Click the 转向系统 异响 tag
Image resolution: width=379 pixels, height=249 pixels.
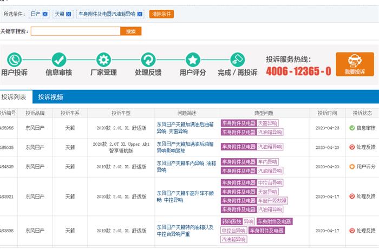coord(238,221)
